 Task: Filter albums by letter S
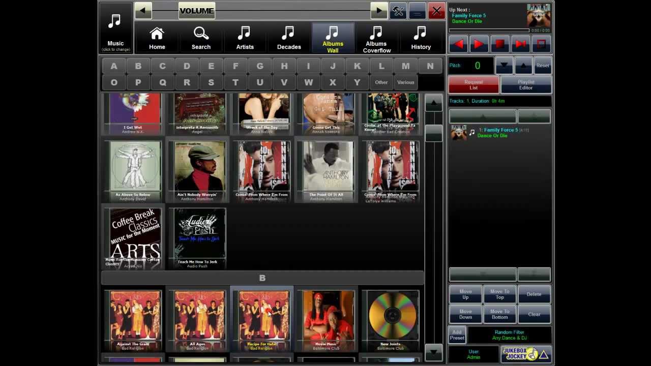click(211, 82)
